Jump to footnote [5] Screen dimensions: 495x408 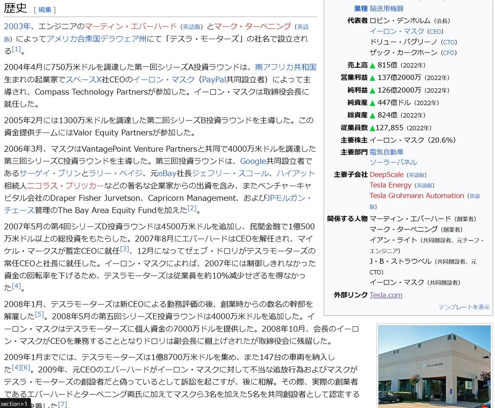(x=39, y=314)
